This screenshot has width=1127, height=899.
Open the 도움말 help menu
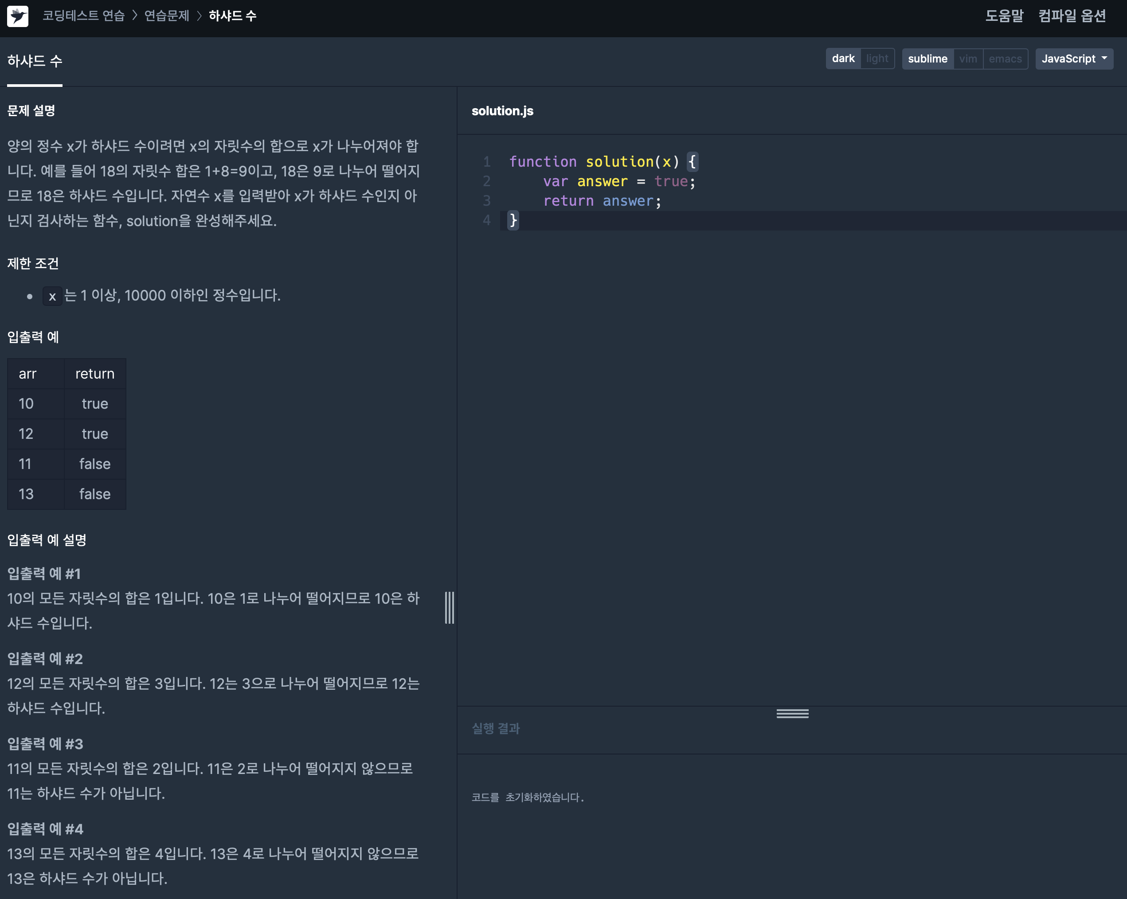[1004, 16]
